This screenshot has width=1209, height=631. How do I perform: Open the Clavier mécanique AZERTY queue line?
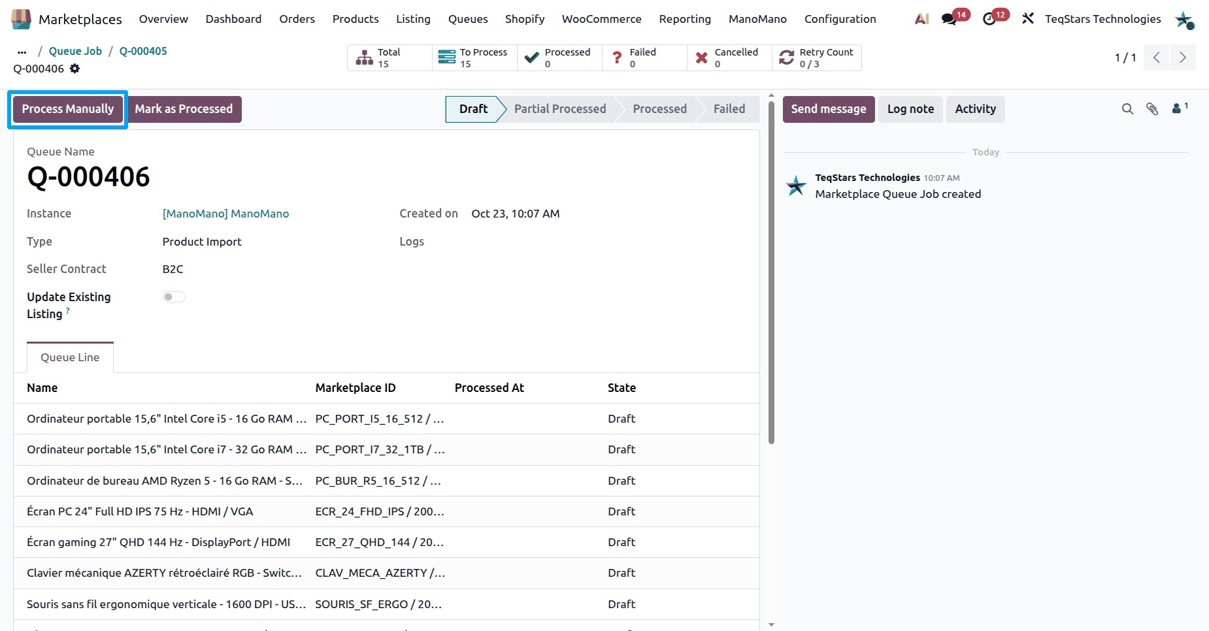point(386,573)
